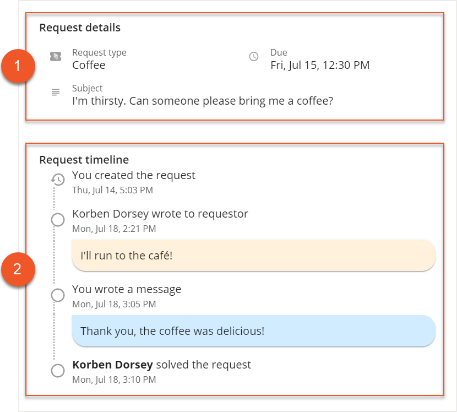Select the 'Request details' heading

click(79, 28)
